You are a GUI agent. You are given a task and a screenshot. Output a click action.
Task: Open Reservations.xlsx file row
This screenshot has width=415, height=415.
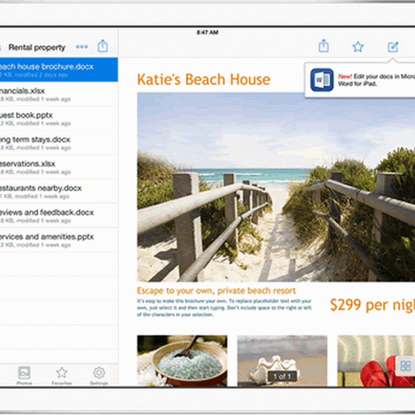(x=59, y=167)
